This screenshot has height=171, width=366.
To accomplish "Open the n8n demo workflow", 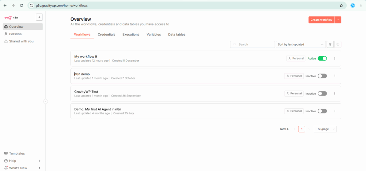I will coord(206,76).
